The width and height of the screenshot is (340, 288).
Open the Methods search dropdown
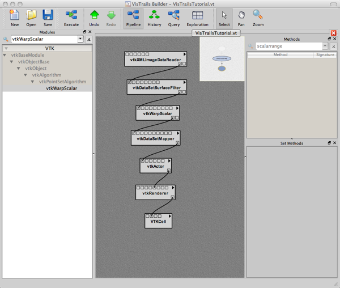325,46
